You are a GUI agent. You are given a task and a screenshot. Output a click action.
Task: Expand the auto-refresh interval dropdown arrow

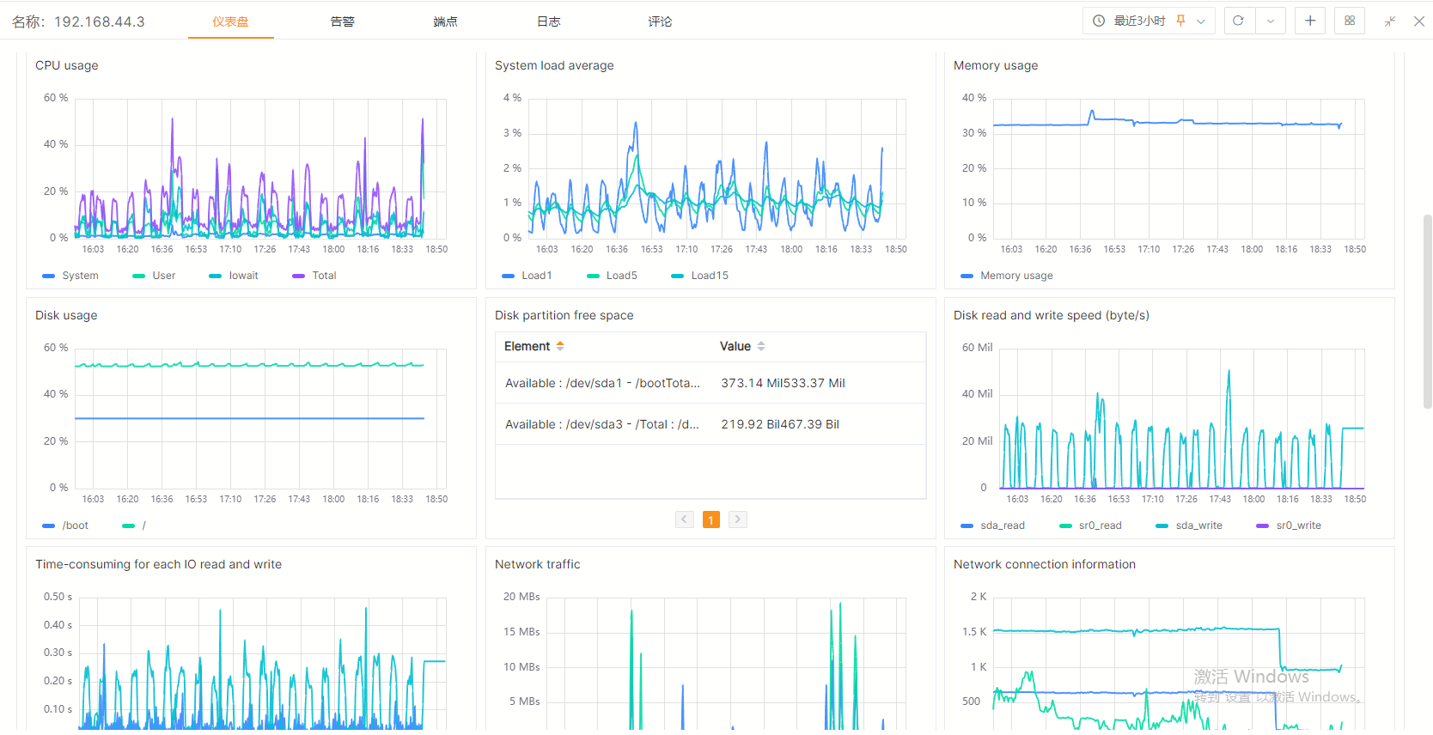(x=1271, y=21)
